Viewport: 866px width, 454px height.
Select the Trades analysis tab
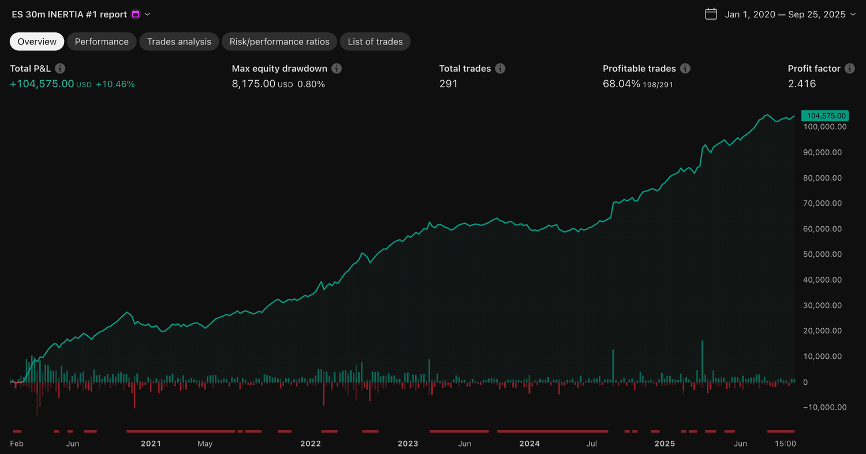pos(179,42)
